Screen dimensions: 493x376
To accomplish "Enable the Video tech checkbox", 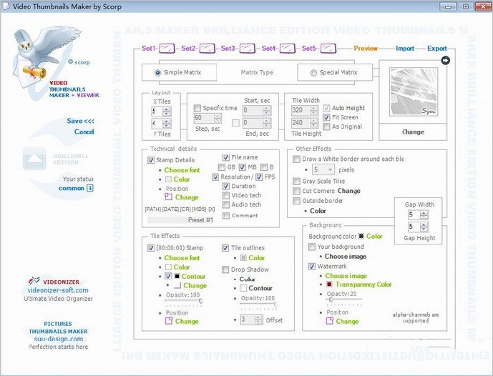I will 225,195.
